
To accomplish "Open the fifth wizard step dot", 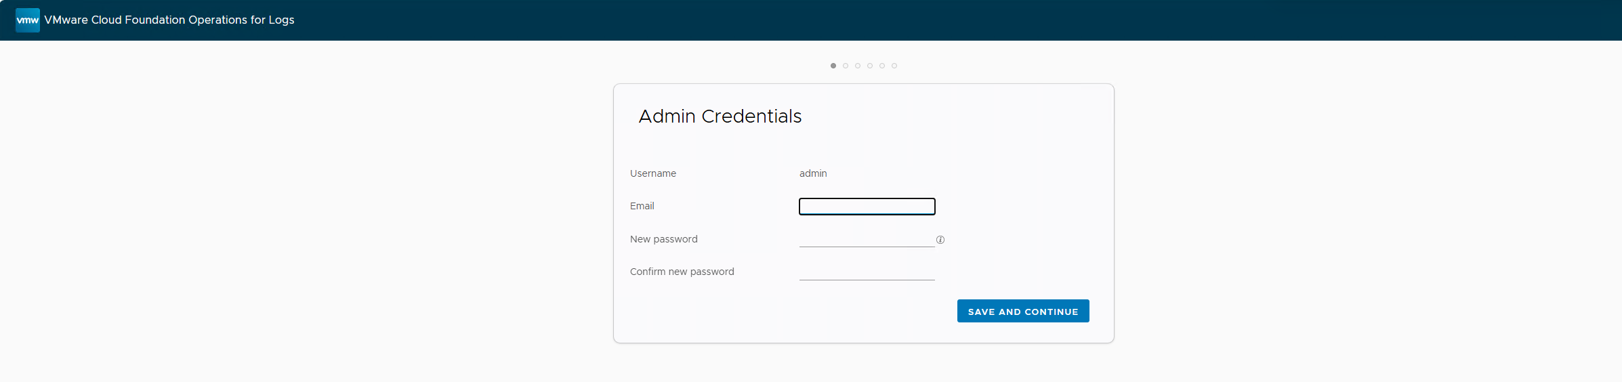I will tap(882, 66).
